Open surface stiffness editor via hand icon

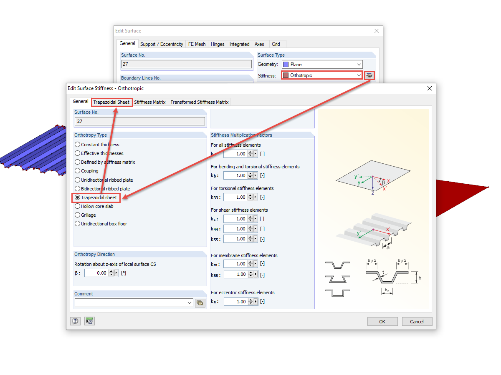pos(369,76)
